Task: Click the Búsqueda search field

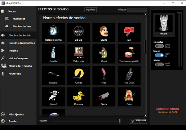Action: tap(137, 10)
